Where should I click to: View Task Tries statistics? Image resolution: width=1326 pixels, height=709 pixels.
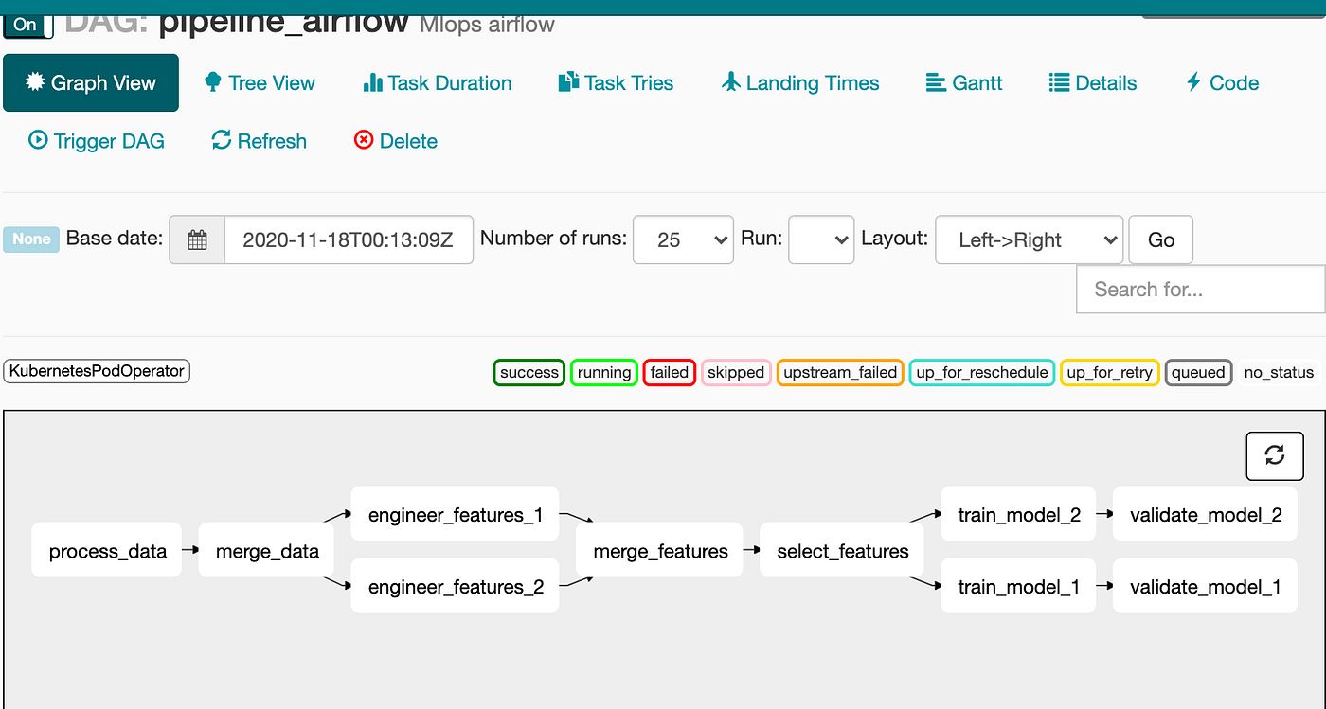point(616,82)
